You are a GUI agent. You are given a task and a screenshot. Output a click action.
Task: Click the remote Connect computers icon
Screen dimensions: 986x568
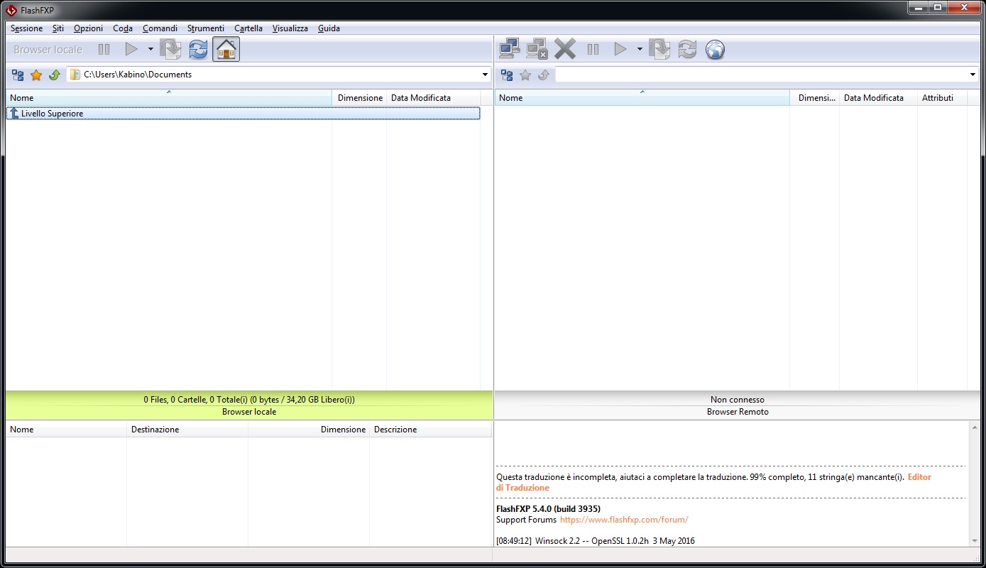pyautogui.click(x=510, y=49)
